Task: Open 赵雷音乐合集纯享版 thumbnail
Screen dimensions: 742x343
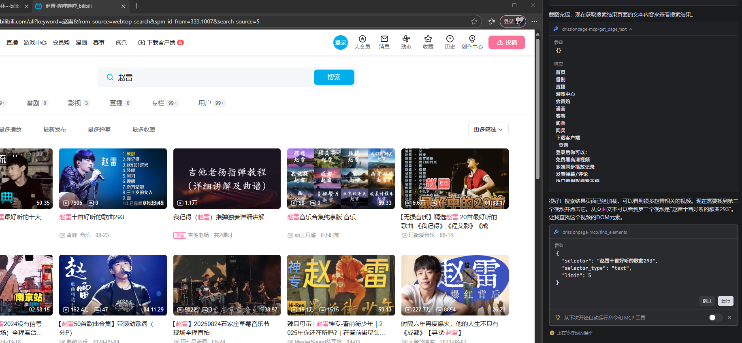Action: pos(341,178)
